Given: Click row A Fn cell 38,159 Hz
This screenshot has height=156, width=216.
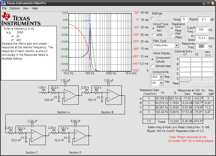Looking at the screenshot, I should [x=162, y=98].
